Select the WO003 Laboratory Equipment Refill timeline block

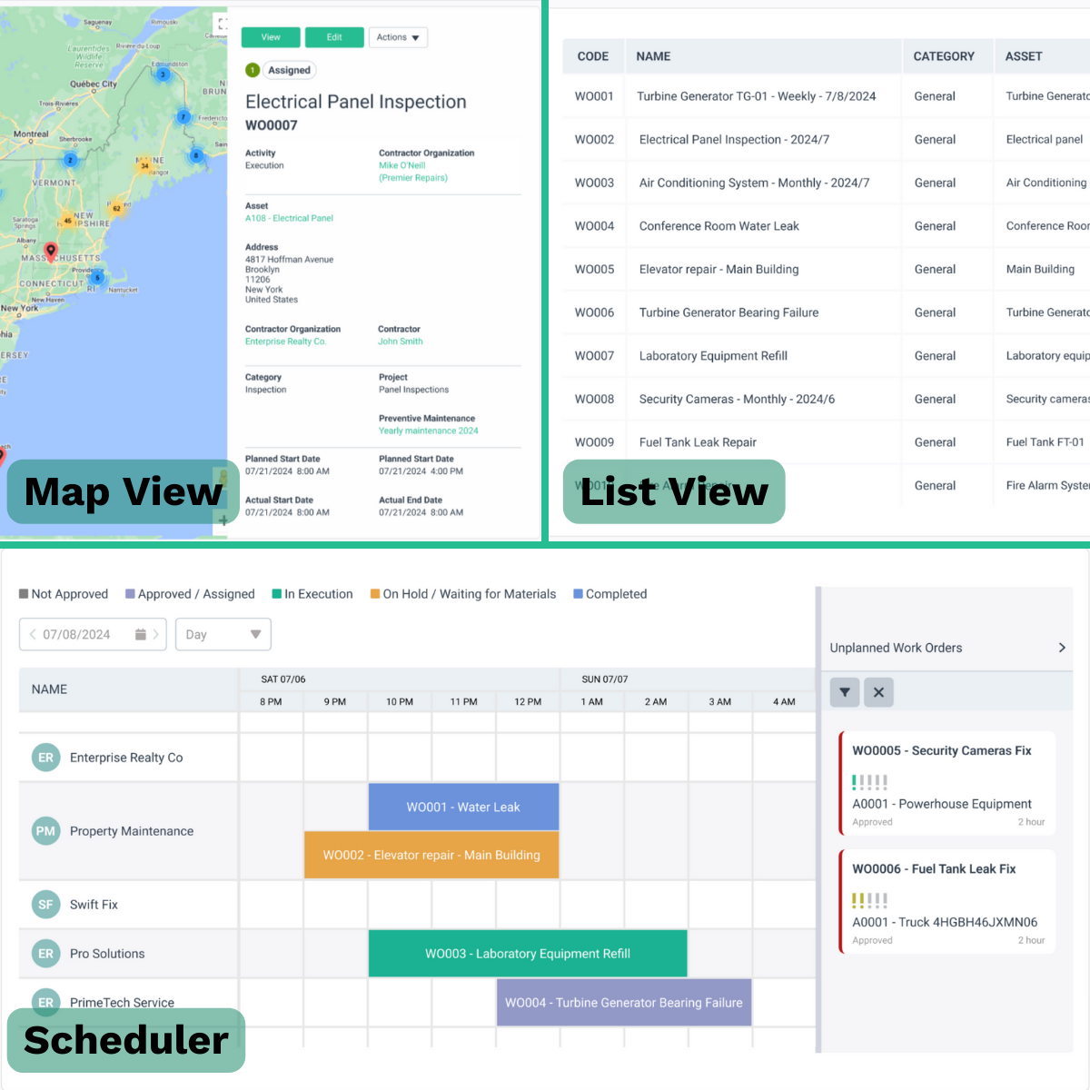tap(527, 954)
